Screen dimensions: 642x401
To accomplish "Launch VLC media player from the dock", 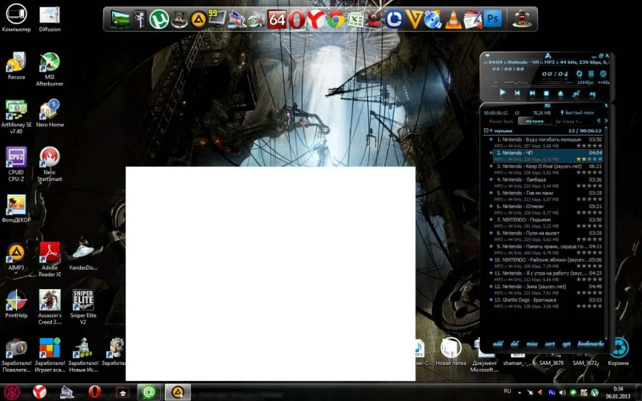I will (x=454, y=20).
